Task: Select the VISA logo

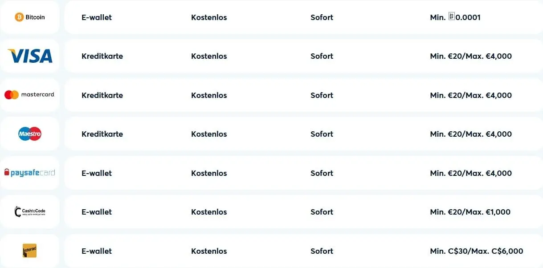Action: [30, 56]
